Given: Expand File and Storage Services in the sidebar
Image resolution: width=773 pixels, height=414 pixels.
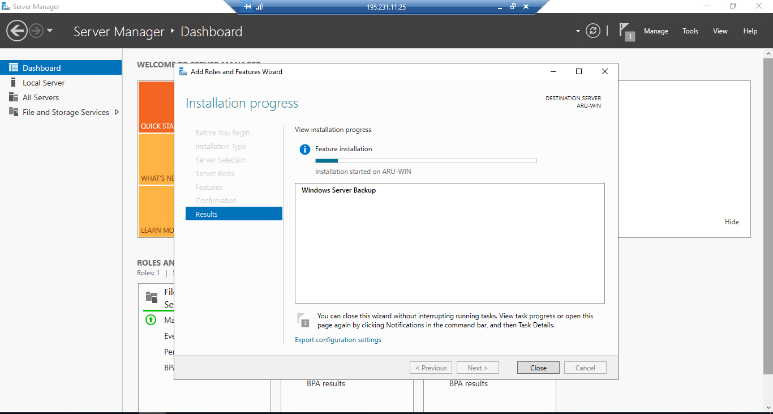Looking at the screenshot, I should pyautogui.click(x=117, y=112).
